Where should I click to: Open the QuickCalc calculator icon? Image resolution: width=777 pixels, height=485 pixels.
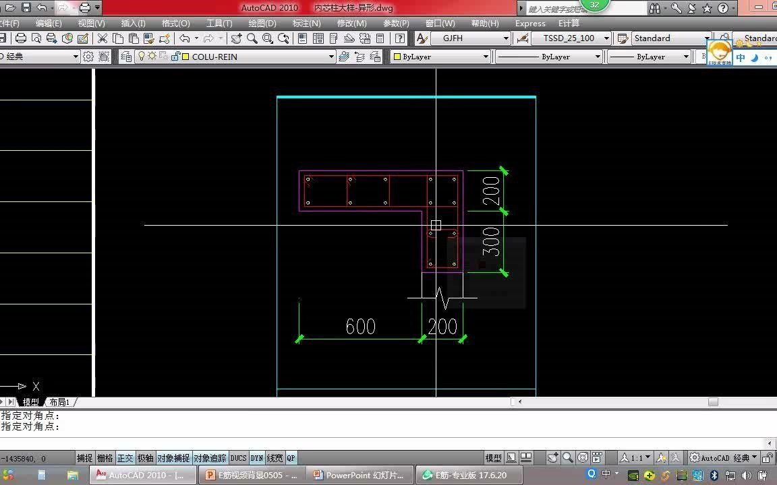pyautogui.click(x=380, y=38)
